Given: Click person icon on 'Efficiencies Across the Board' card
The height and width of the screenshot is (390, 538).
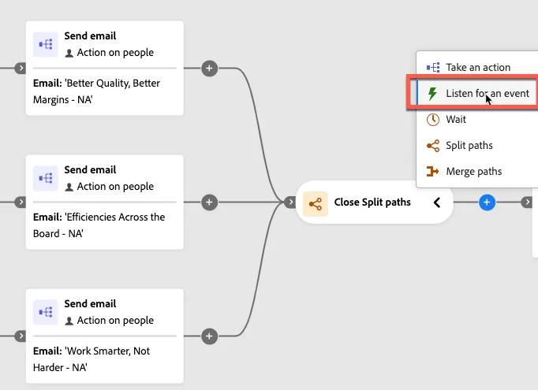Looking at the screenshot, I should click(69, 188).
